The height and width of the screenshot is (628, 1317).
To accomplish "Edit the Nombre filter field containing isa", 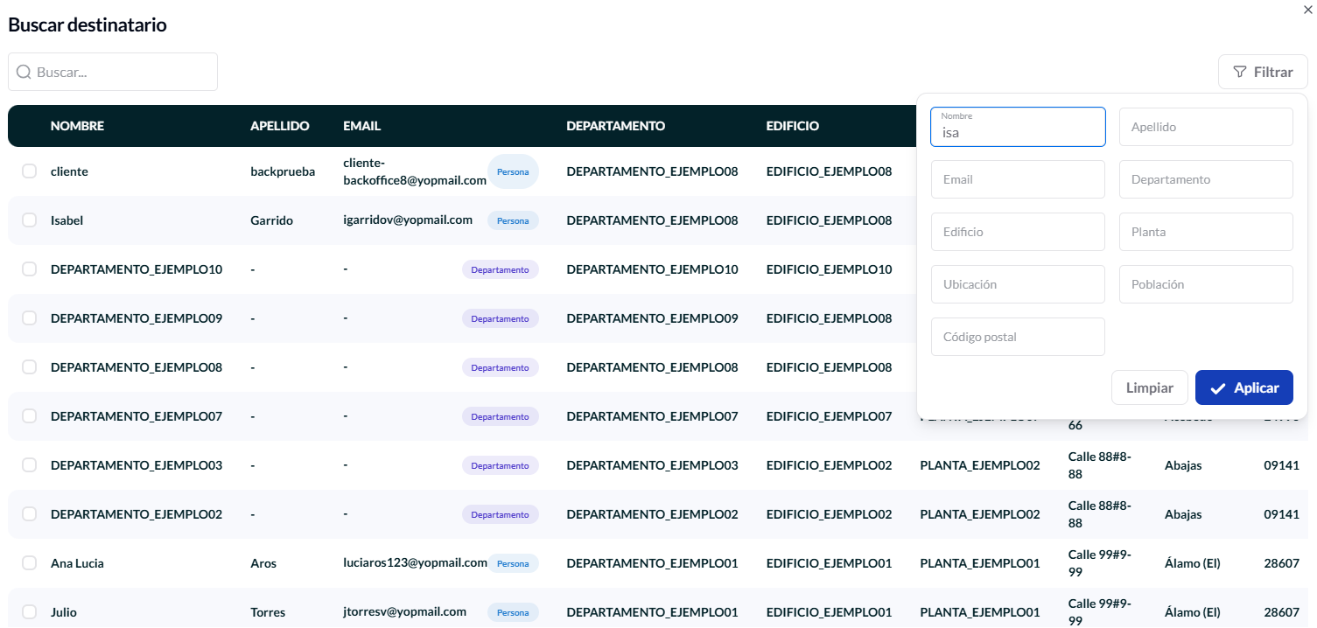I will click(x=1018, y=127).
